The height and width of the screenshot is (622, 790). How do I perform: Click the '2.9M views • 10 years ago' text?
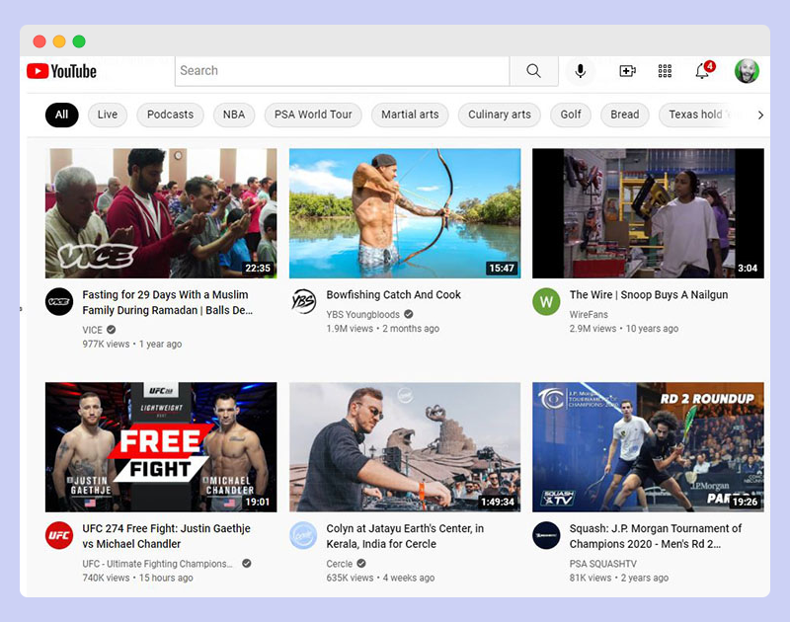coord(624,329)
